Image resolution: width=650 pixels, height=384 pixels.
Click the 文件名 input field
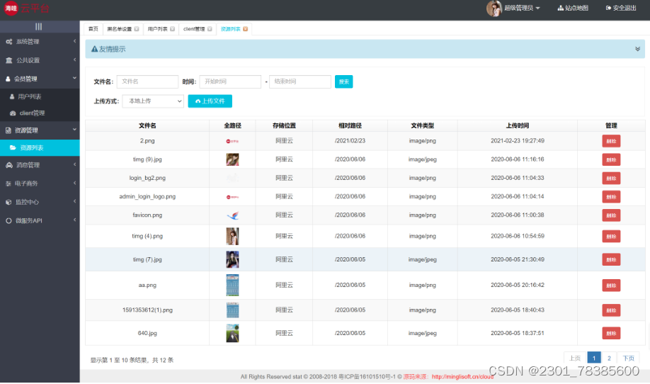147,81
